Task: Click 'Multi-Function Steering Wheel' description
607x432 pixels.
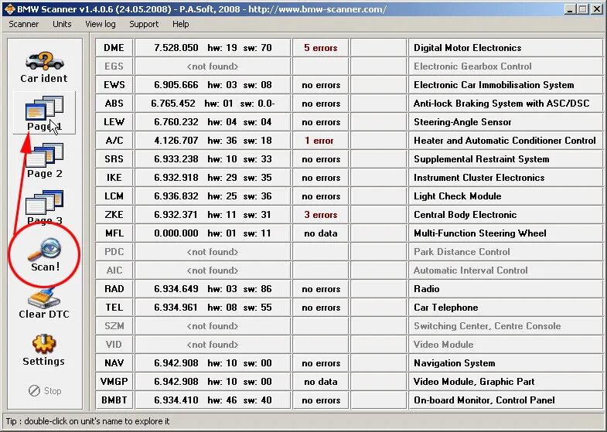Action: 480,233
